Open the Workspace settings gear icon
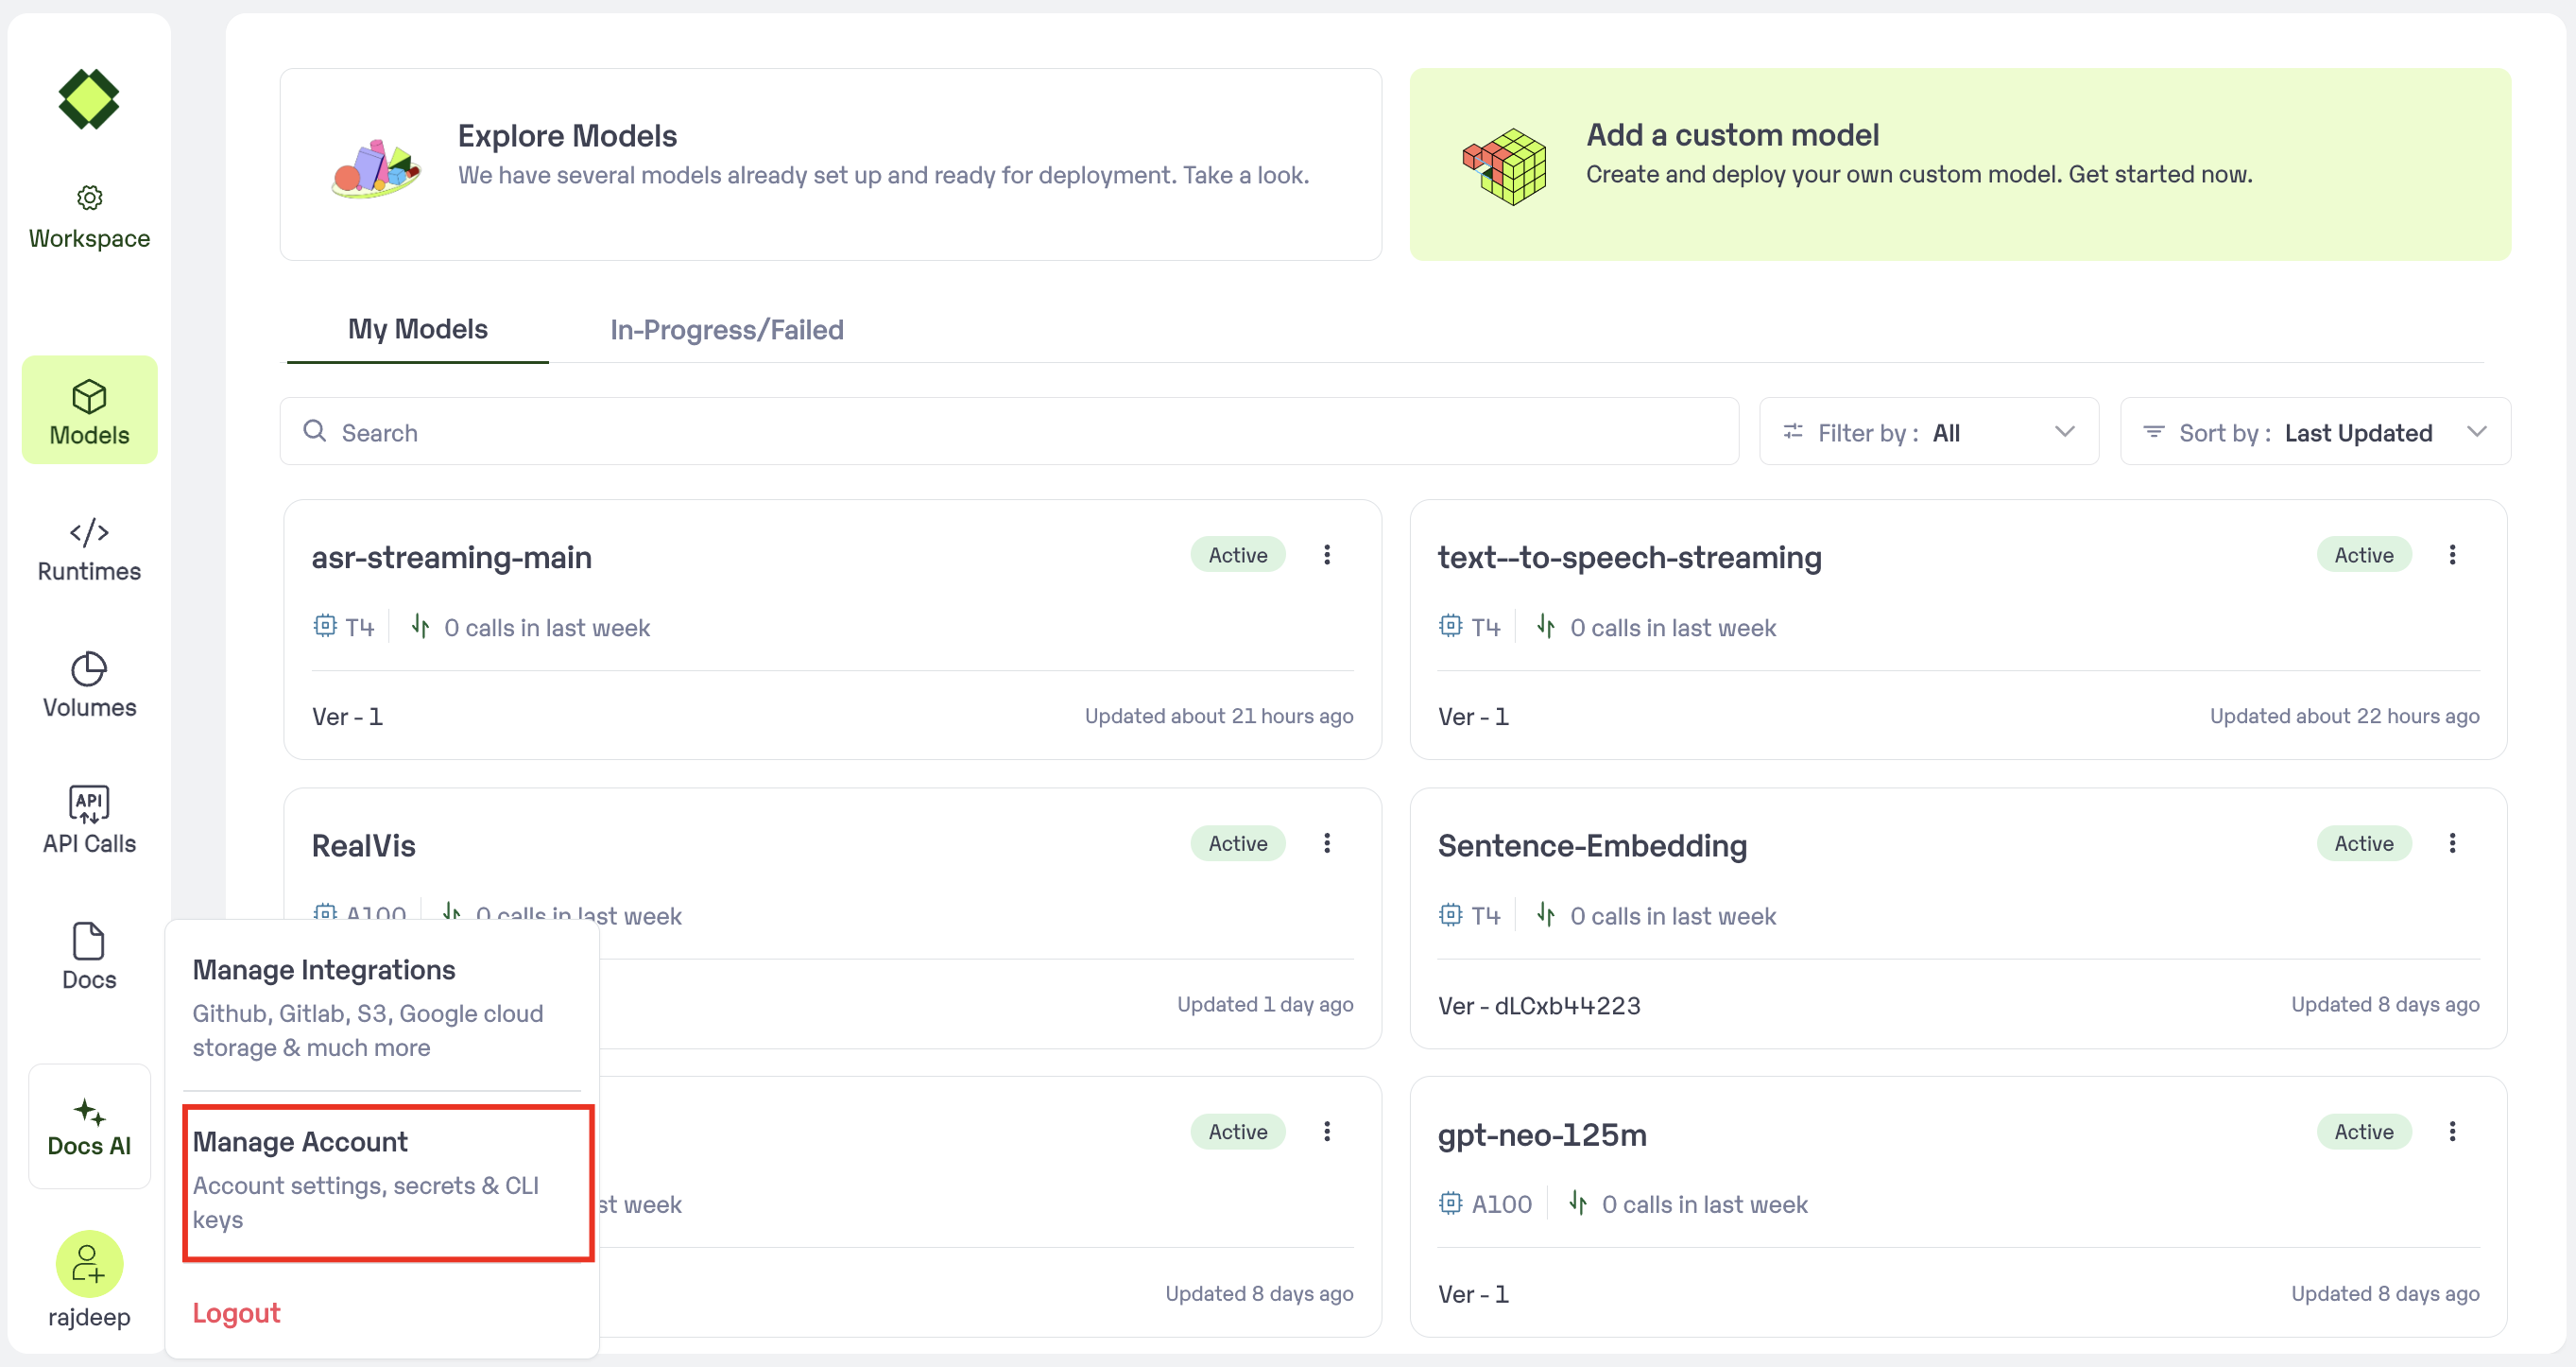2576x1367 pixels. pos(89,199)
